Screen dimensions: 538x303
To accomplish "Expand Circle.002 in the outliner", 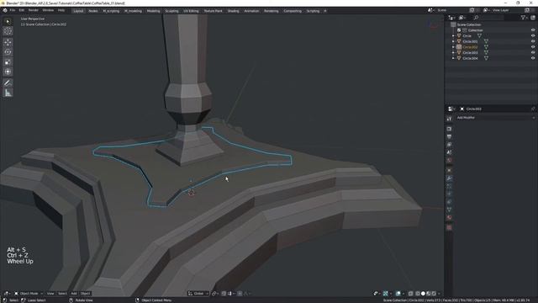I will (453, 47).
